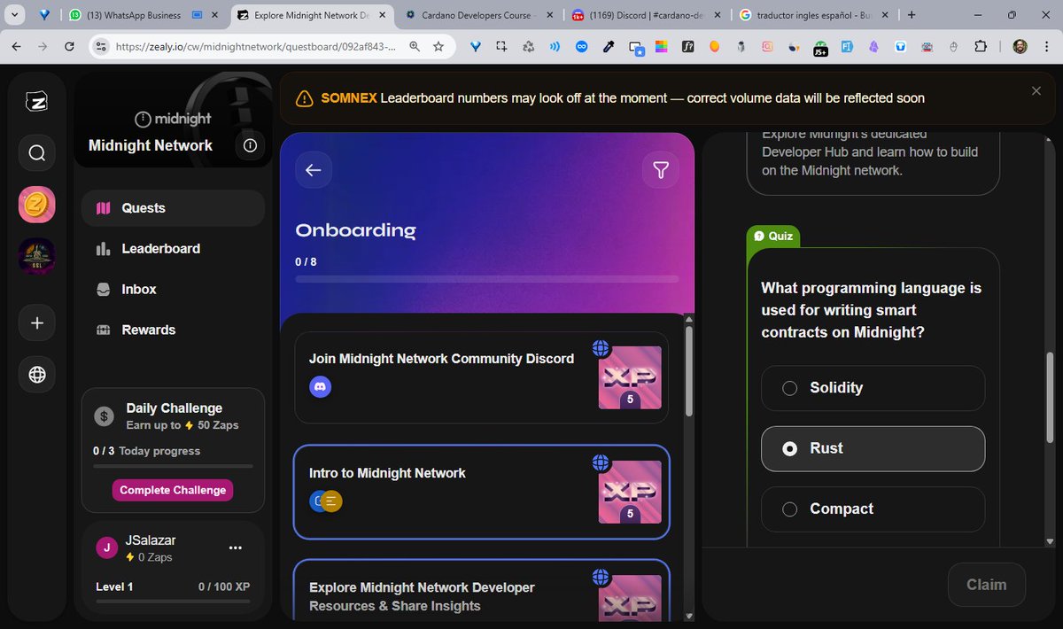
Task: Click the dollar icon in Daily Challenge
Action: 105,415
